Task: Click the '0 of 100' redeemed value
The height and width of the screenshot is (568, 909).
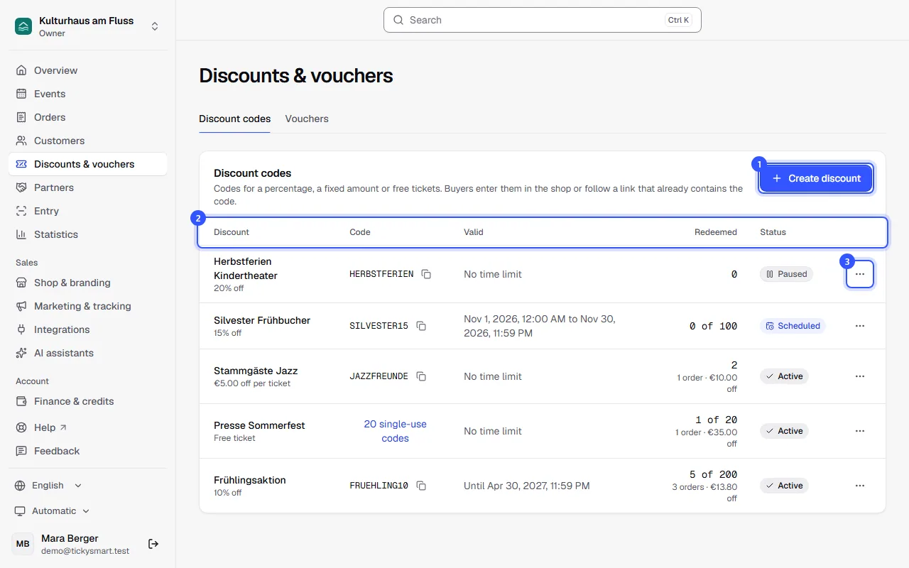Action: tap(713, 326)
